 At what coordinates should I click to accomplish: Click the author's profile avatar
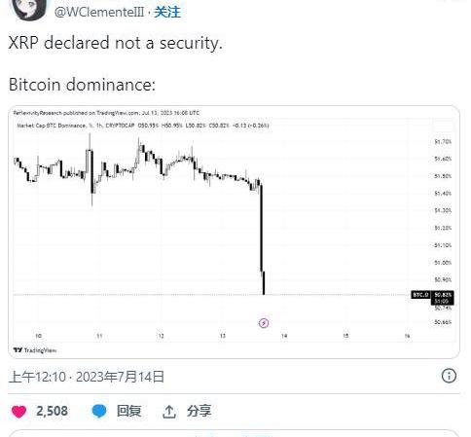coord(28,9)
